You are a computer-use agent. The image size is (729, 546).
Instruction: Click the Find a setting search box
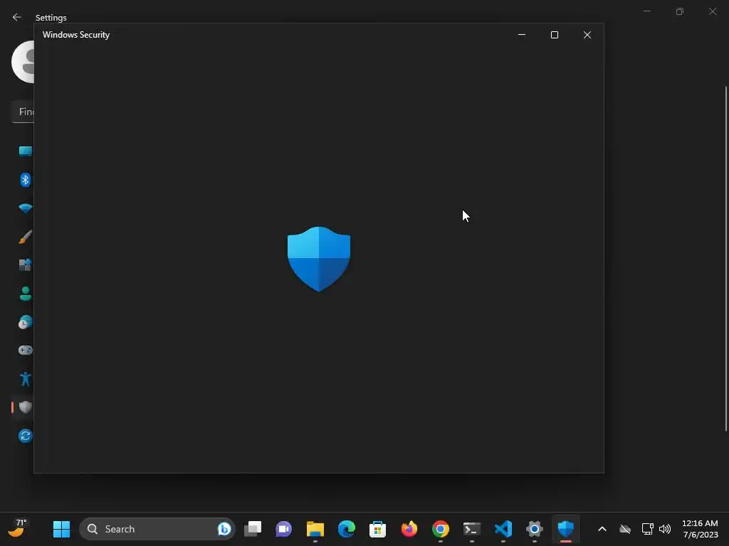click(23, 112)
